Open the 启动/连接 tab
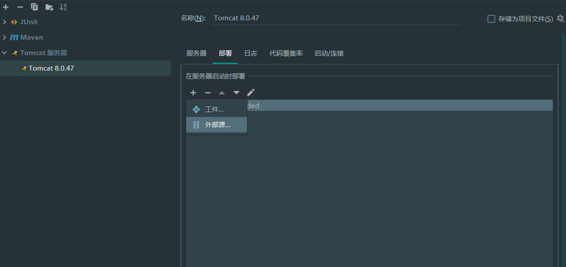 point(329,53)
